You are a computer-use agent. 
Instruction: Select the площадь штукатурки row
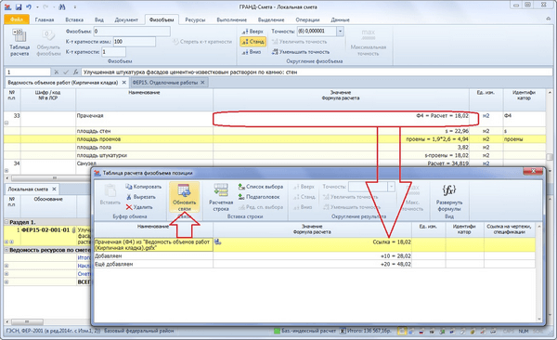coord(275,155)
